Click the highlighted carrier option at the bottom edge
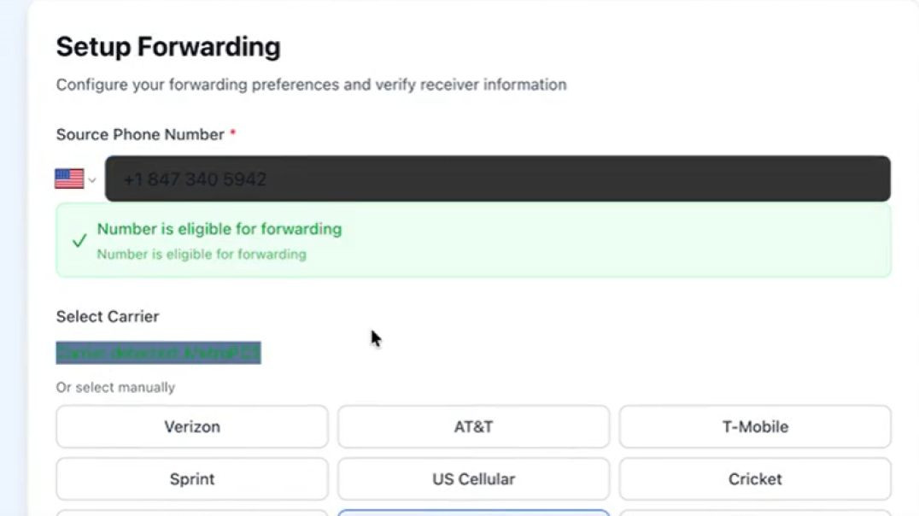The height and width of the screenshot is (516, 919). click(x=473, y=512)
